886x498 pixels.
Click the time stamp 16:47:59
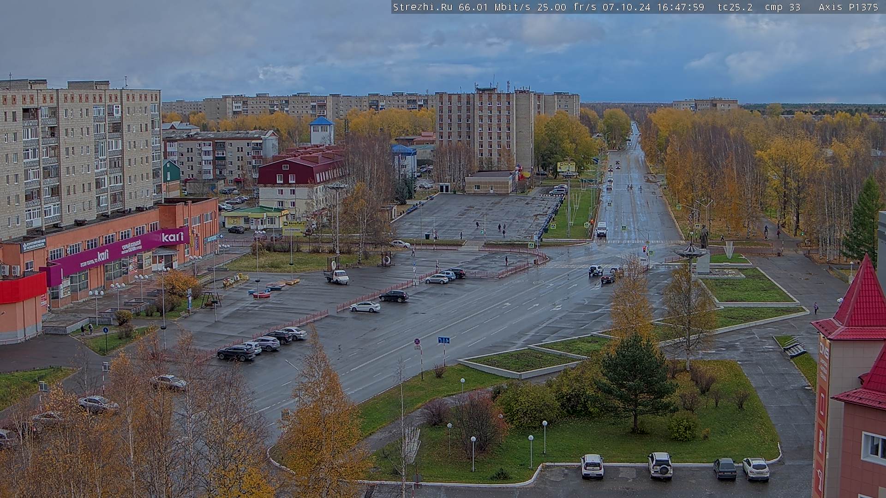[x=680, y=7]
